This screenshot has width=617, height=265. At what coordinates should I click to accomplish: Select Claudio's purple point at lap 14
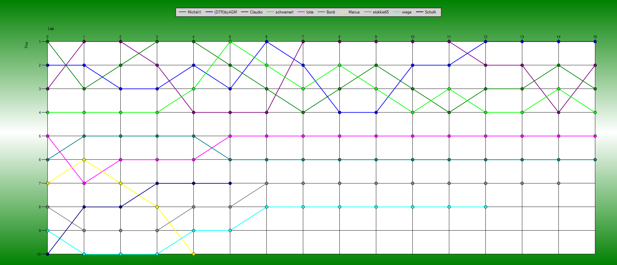pyautogui.click(x=558, y=112)
